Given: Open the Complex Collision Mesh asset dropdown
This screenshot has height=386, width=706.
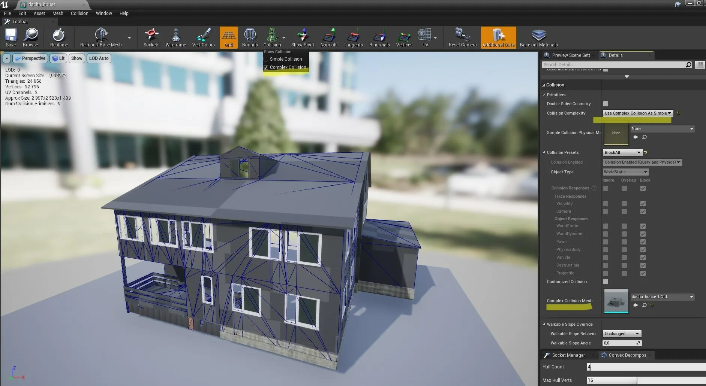Looking at the screenshot, I should click(663, 297).
